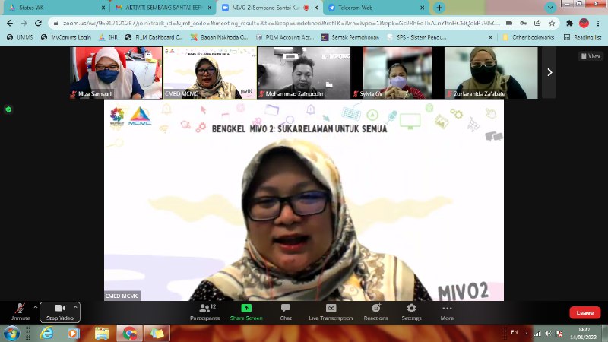The width and height of the screenshot is (608, 342).
Task: Reload the current page
Action: (x=38, y=24)
